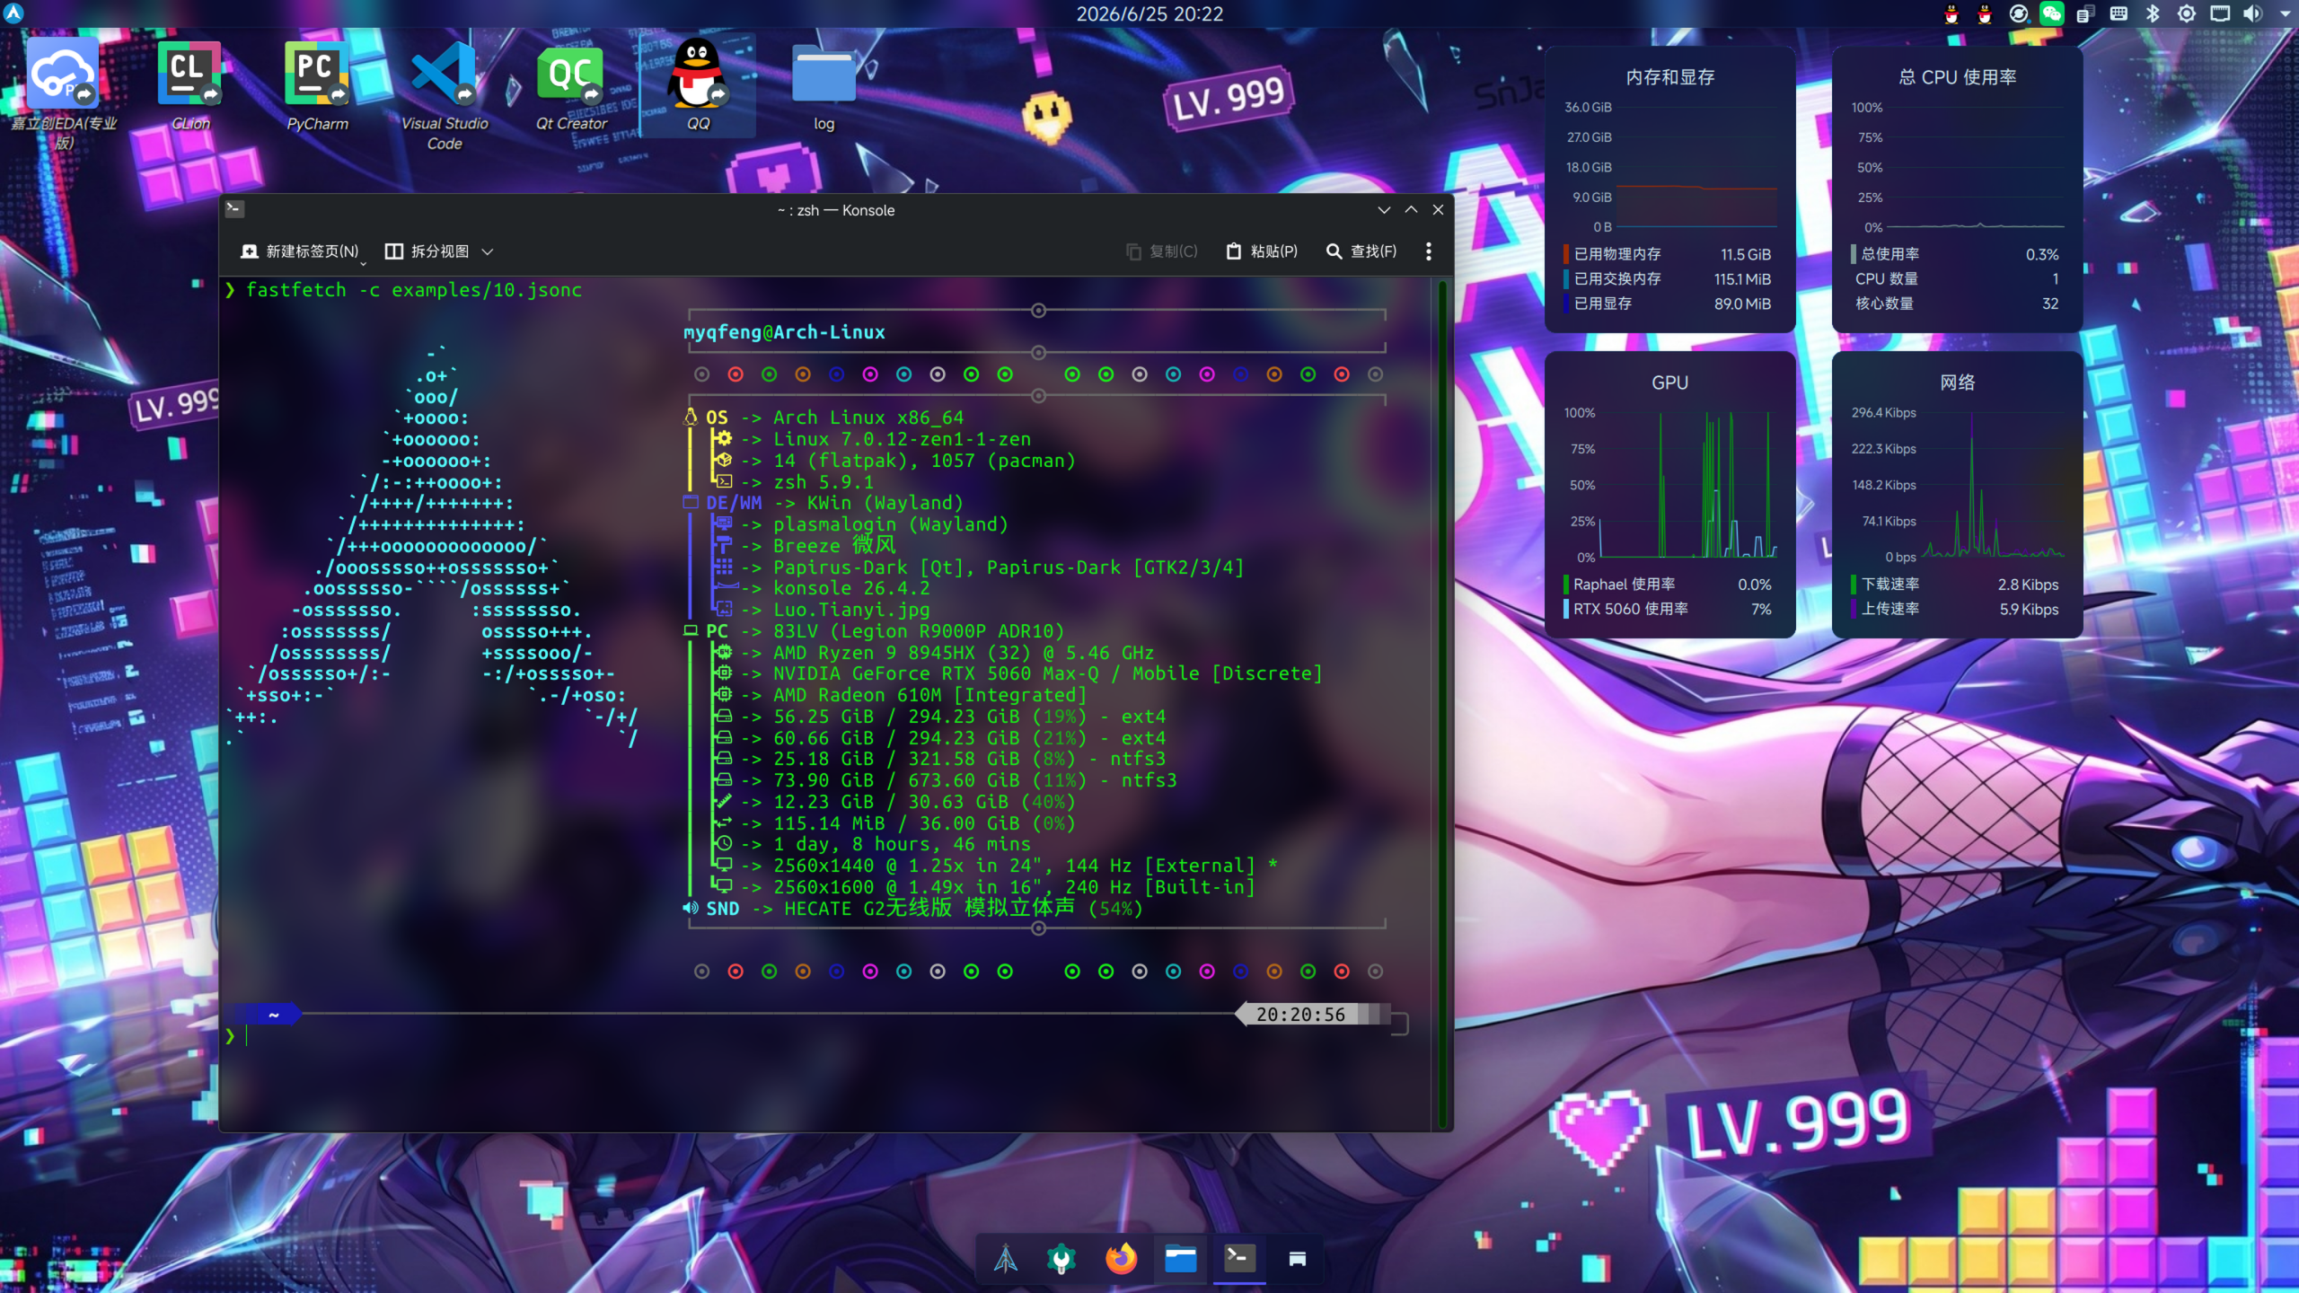Launch CLion from the desktop
This screenshot has width=2299, height=1293.
click(x=190, y=85)
